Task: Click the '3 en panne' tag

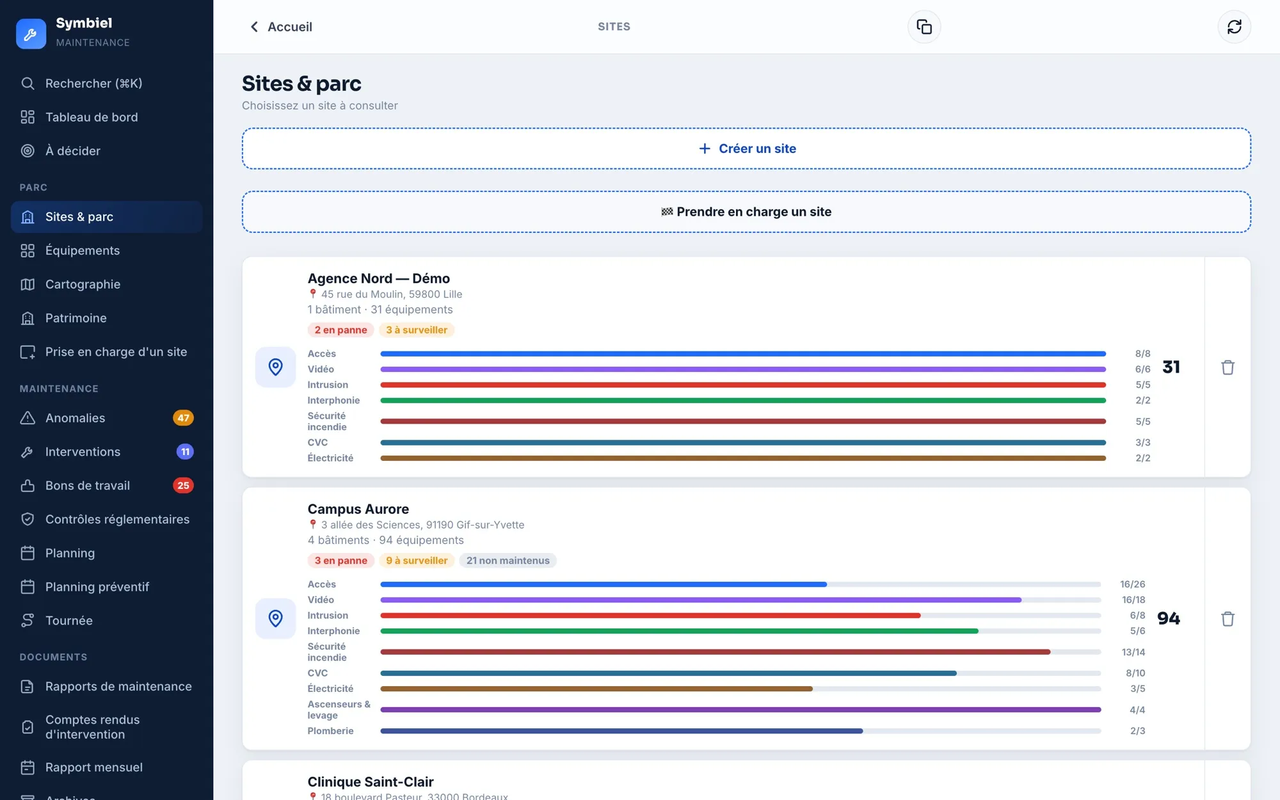Action: pyautogui.click(x=340, y=561)
